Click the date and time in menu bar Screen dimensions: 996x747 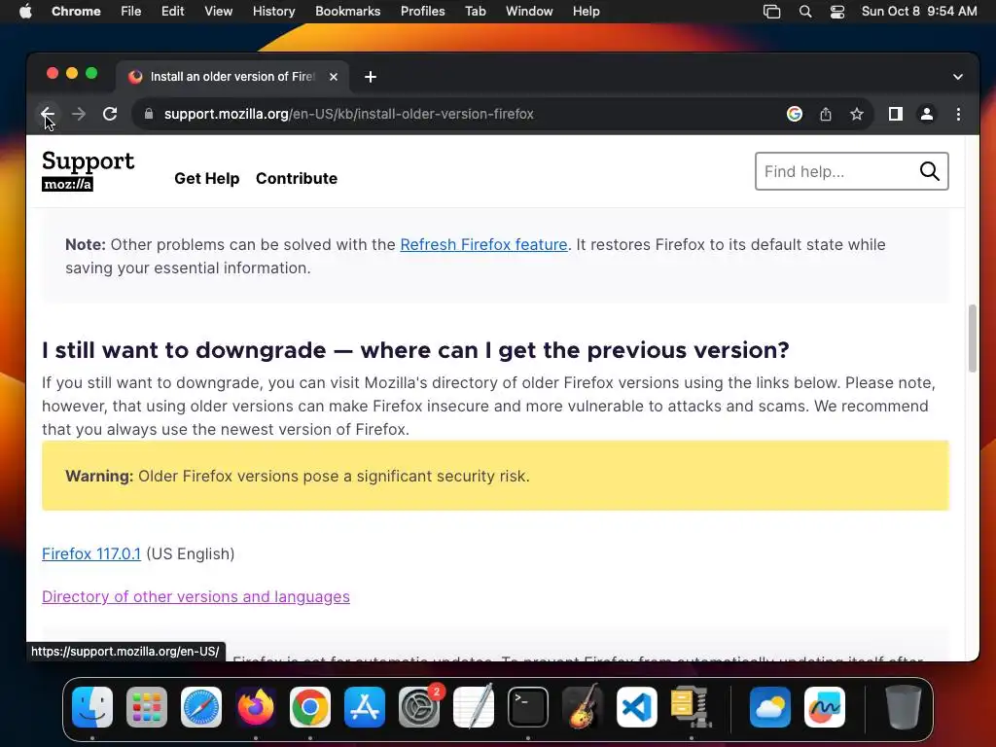pyautogui.click(x=919, y=12)
